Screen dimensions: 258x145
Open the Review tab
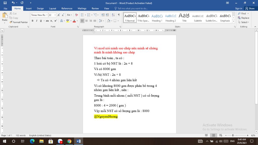pos(95,9)
